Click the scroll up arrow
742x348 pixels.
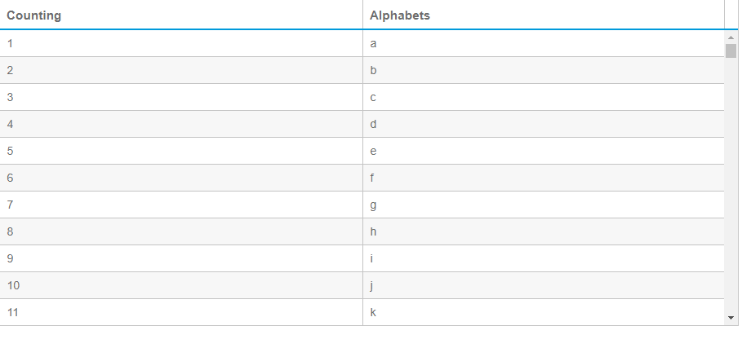click(x=731, y=37)
